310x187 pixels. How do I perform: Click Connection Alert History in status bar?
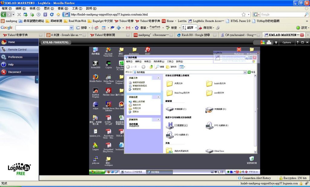coord(254,178)
